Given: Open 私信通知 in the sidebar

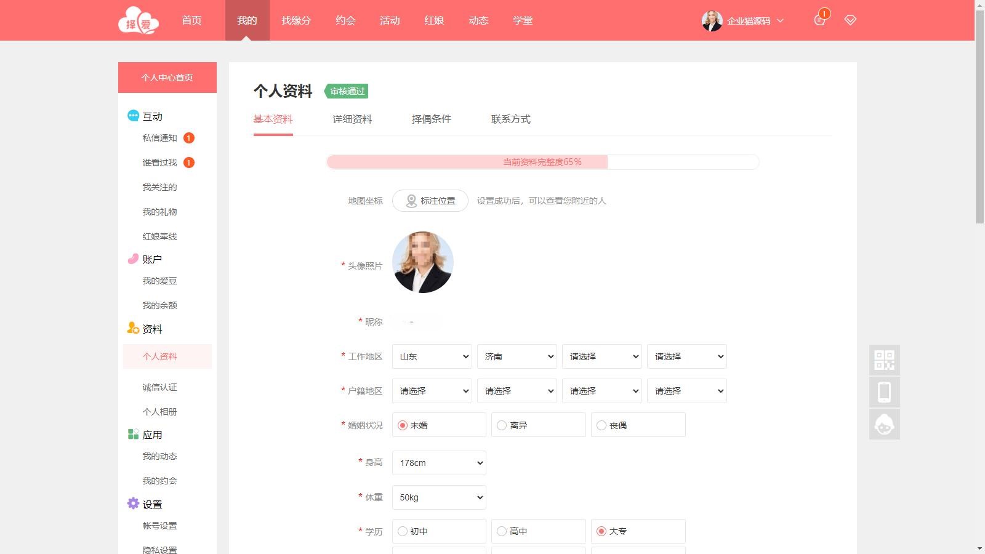Looking at the screenshot, I should (159, 138).
